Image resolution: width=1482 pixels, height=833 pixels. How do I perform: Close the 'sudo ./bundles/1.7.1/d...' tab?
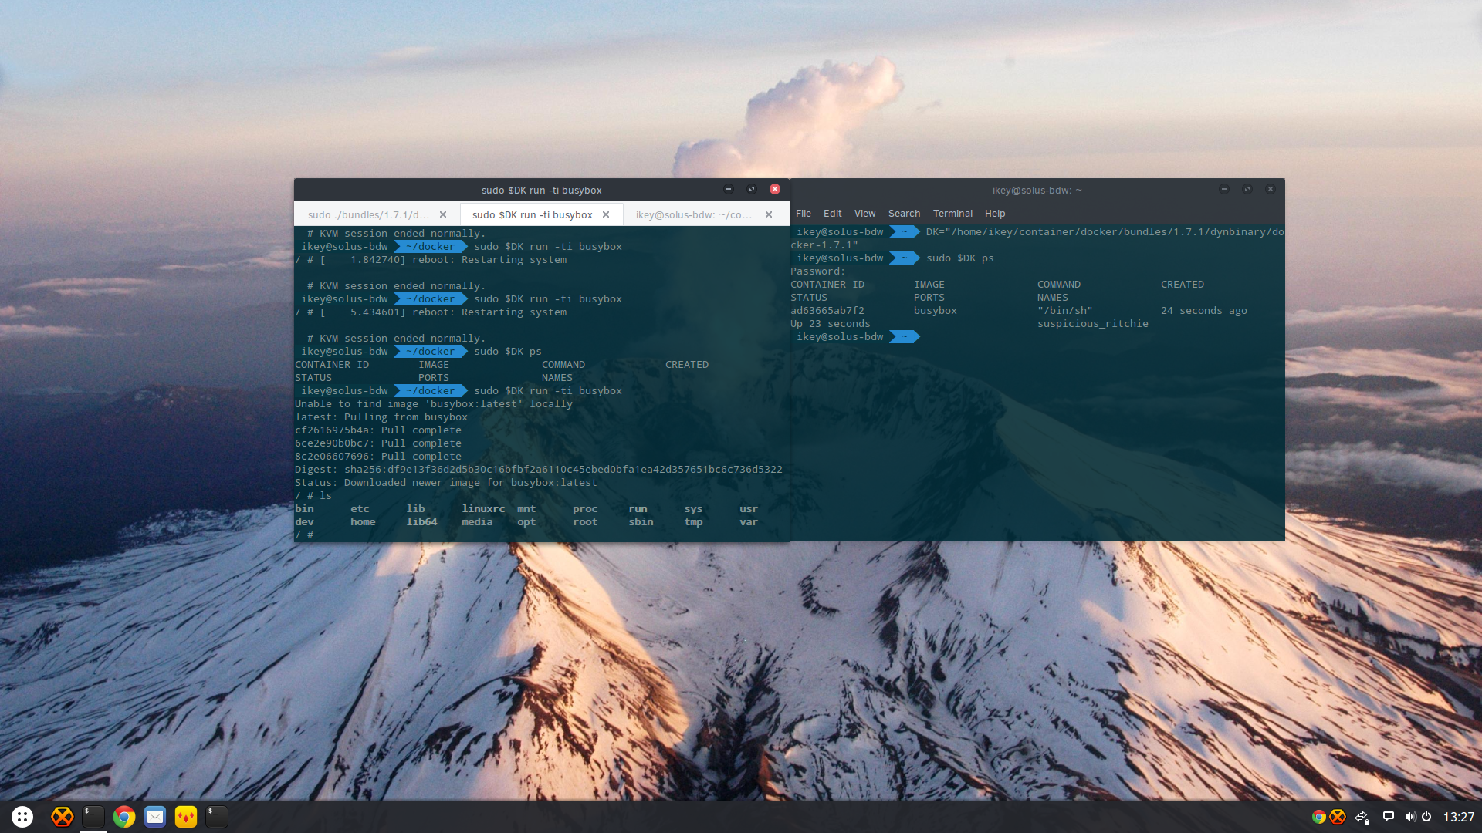[443, 214]
